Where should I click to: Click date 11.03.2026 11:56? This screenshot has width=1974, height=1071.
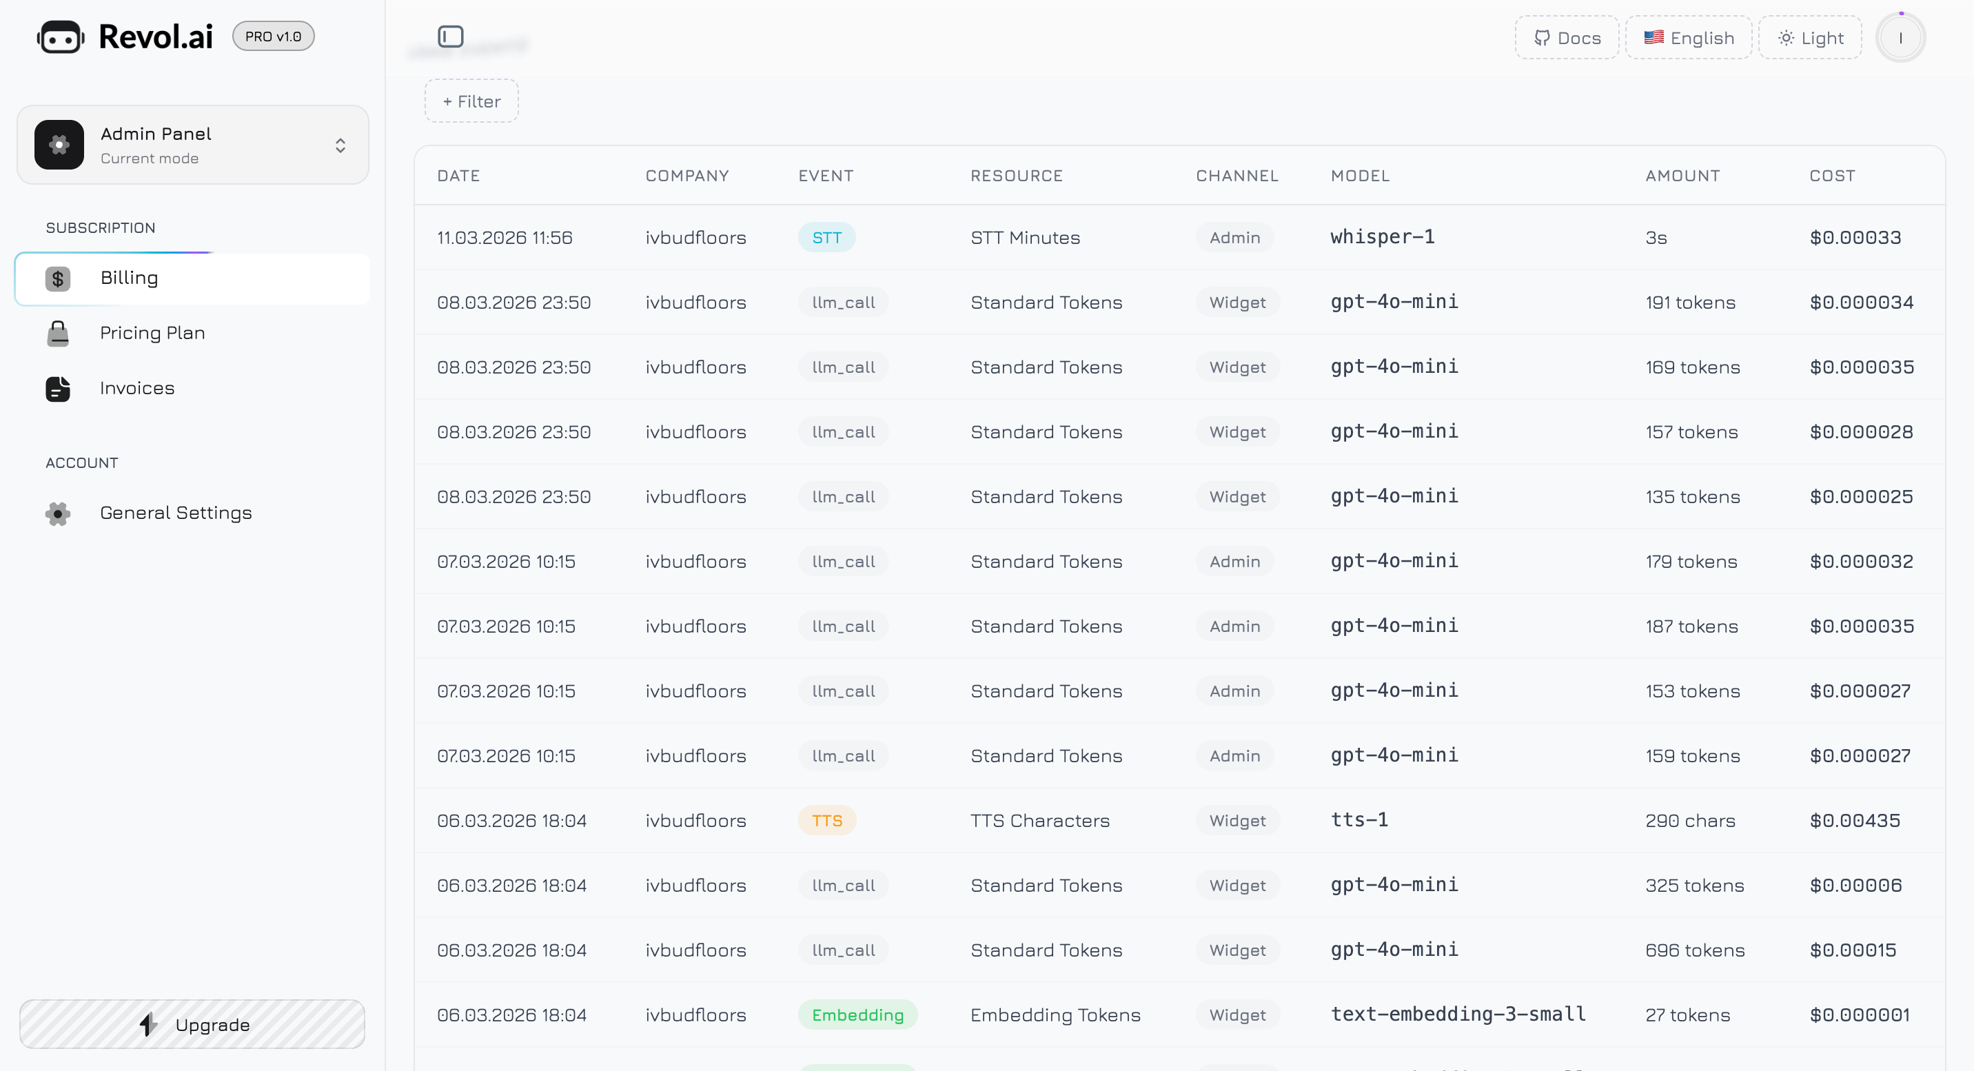coord(505,238)
